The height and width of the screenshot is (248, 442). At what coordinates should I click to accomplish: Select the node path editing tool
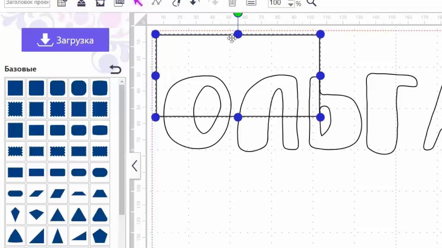tap(157, 3)
